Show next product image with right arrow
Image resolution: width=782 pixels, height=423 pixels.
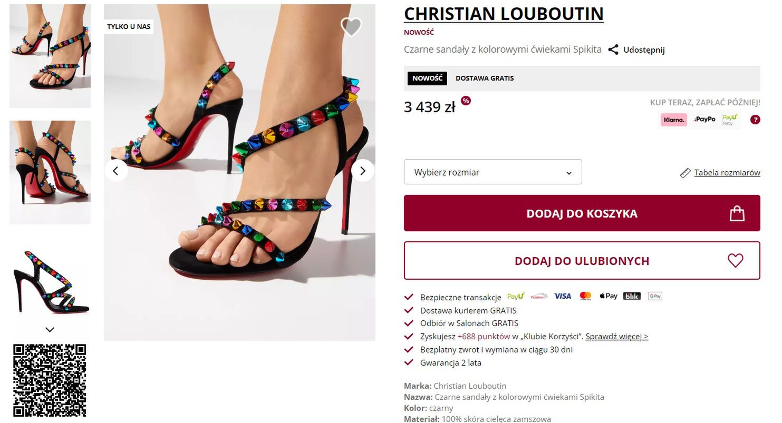tap(362, 171)
